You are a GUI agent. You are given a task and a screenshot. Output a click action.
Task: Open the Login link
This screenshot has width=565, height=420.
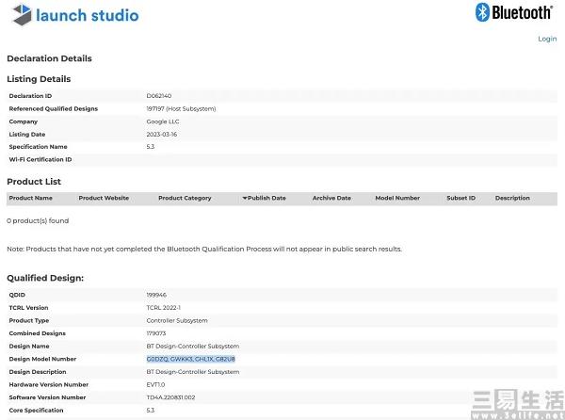547,39
